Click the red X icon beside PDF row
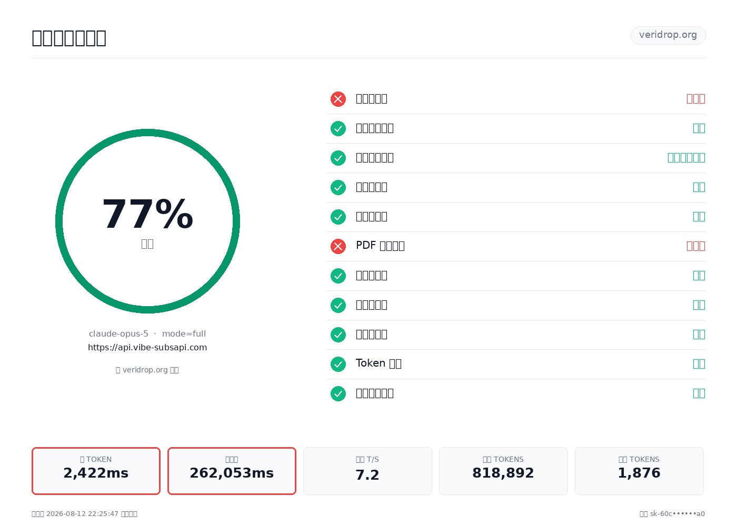 click(x=338, y=246)
